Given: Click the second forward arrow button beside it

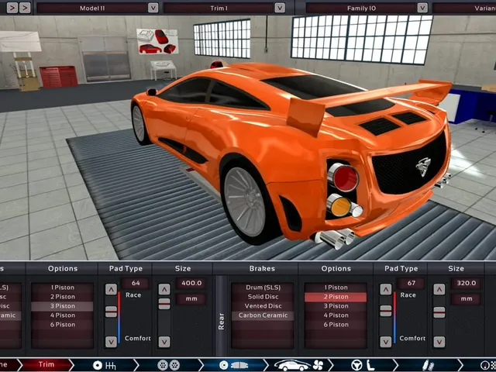Looking at the screenshot, I should coord(25,8).
